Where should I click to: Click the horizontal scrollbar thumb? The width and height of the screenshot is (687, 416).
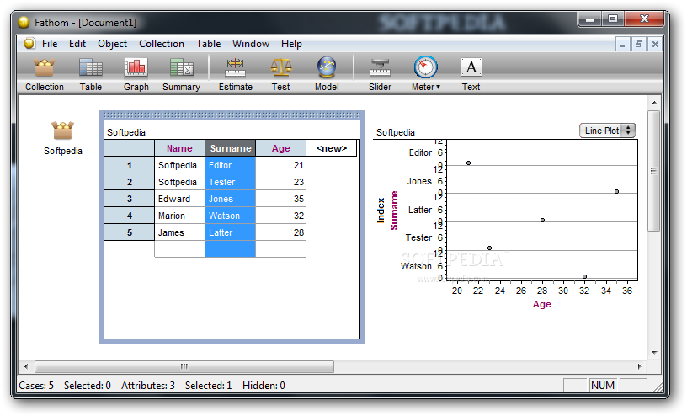(184, 366)
